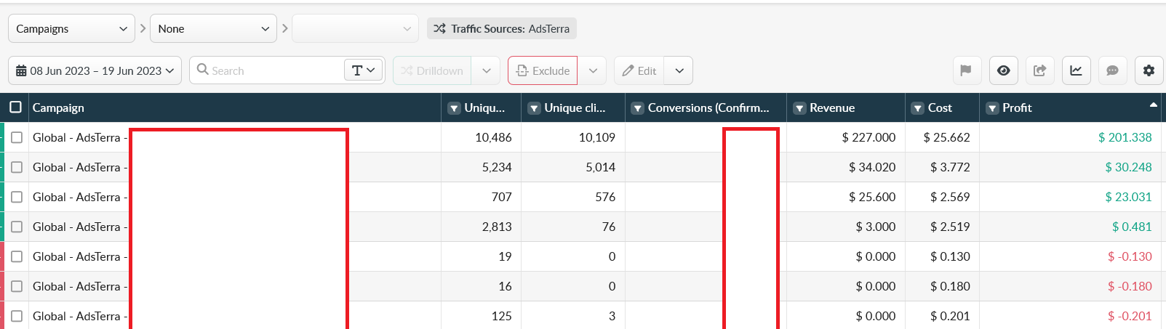The height and width of the screenshot is (329, 1166).
Task: Click the filter icon on Revenue column
Action: pyautogui.click(x=799, y=108)
